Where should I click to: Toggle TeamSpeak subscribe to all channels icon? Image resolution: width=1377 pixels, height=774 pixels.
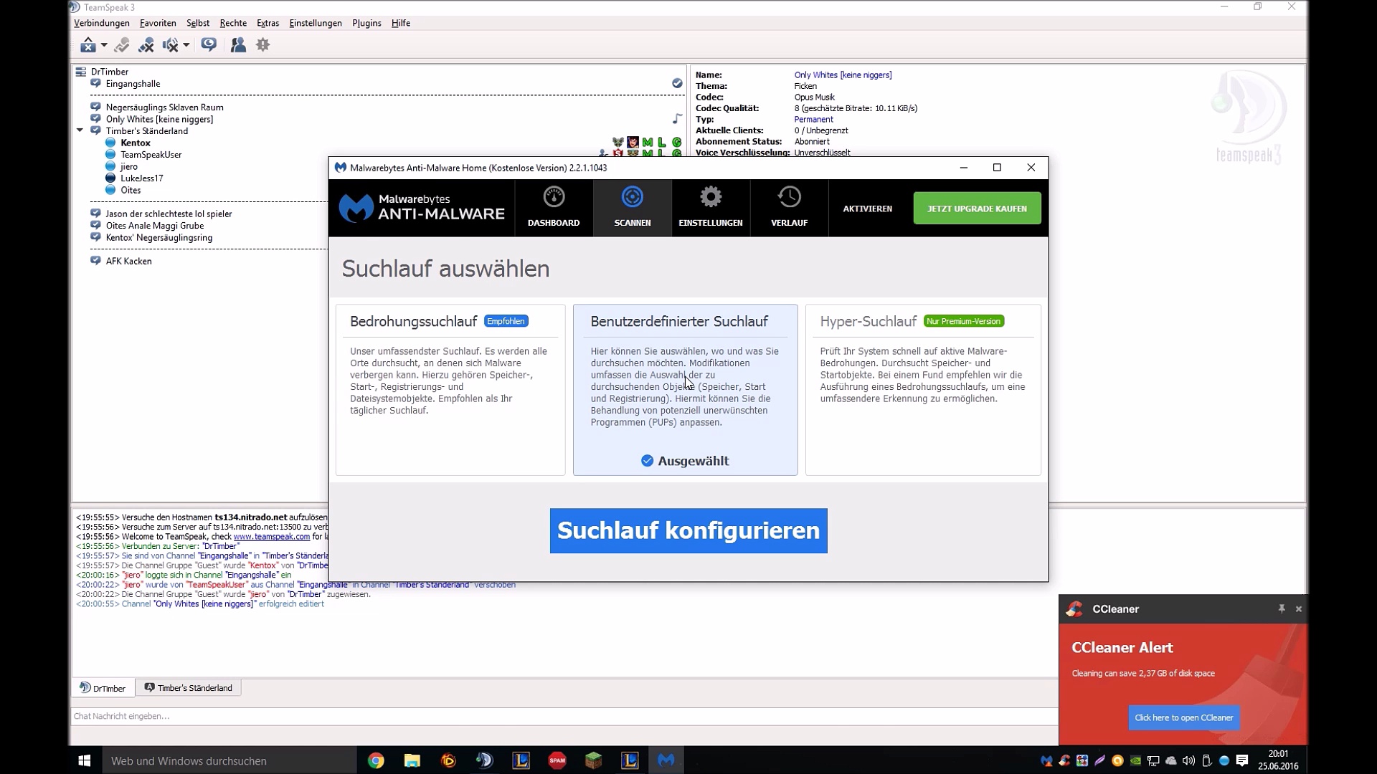click(x=209, y=45)
